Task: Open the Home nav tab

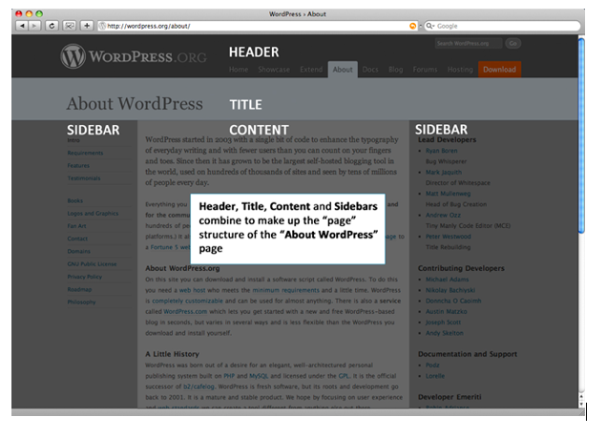Action: 239,70
